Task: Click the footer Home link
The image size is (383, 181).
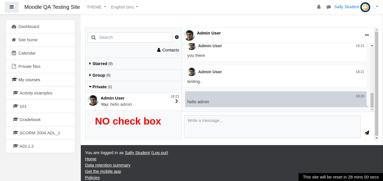Action: 91,159
